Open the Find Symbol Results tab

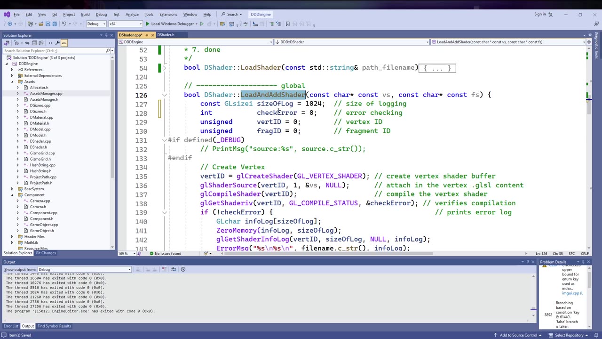(54, 326)
